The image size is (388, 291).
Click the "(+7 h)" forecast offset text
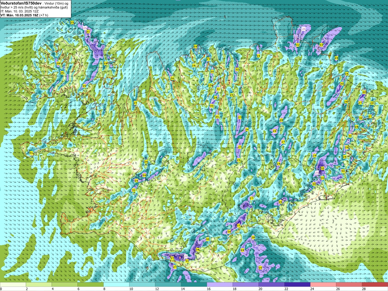coord(44,15)
